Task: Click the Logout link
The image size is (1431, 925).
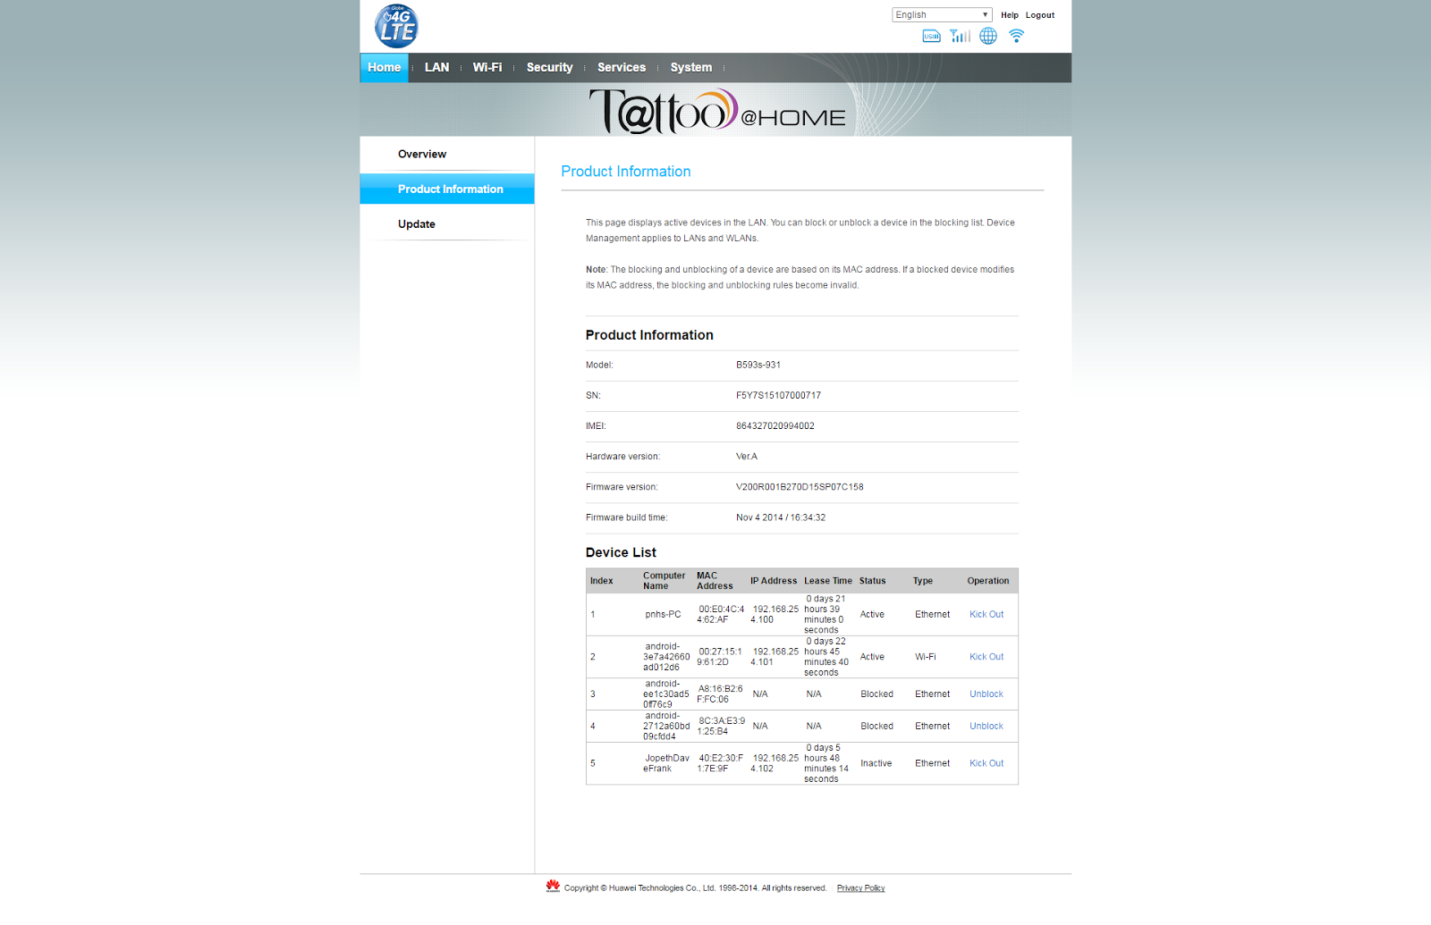Action: tap(1040, 15)
